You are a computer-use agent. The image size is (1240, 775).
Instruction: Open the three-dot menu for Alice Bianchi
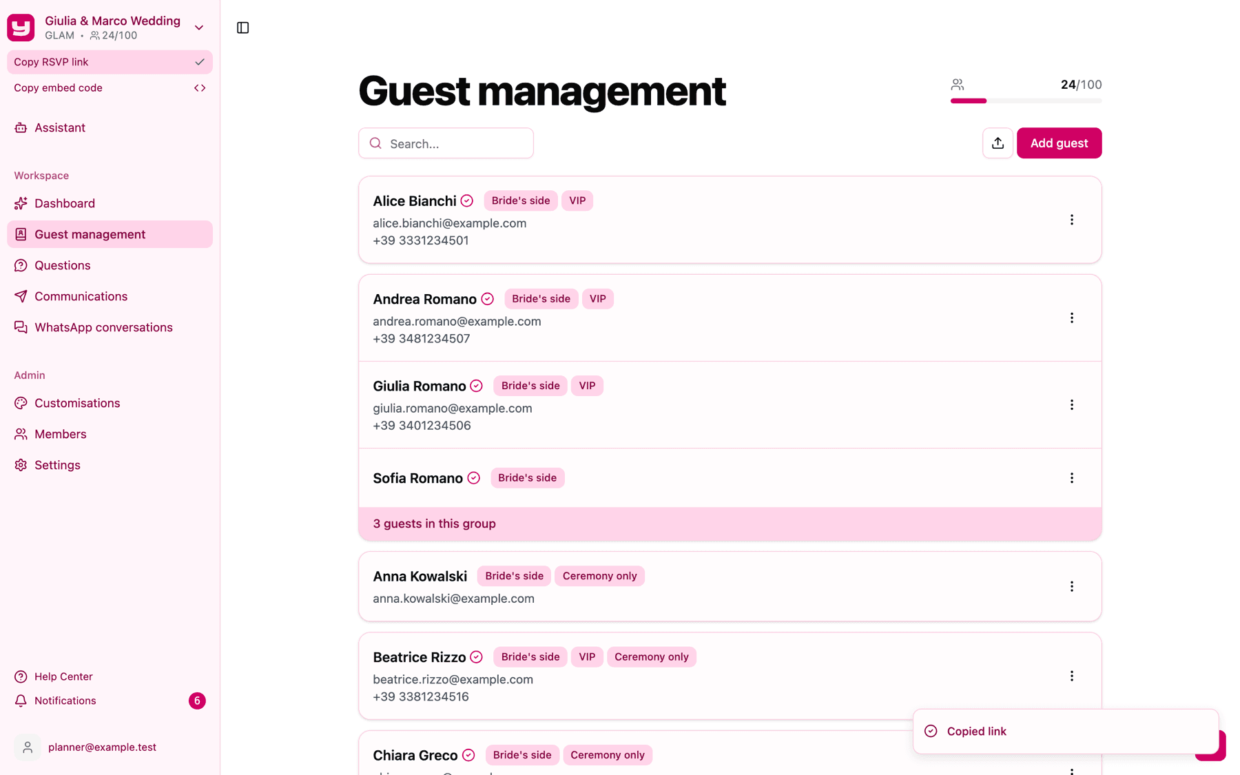[1071, 220]
